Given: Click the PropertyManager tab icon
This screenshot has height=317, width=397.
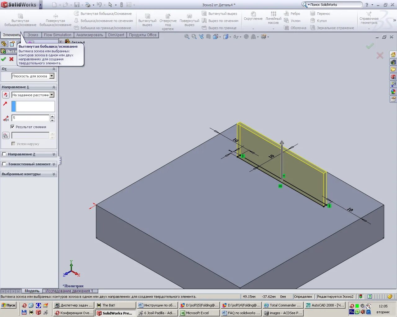Looking at the screenshot, I should 12,44.
